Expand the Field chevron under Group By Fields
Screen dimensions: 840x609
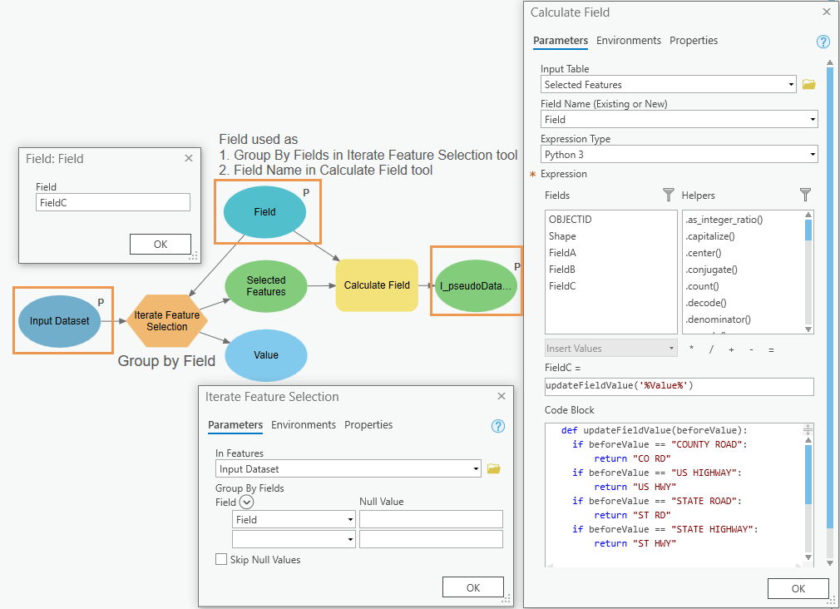click(x=246, y=502)
